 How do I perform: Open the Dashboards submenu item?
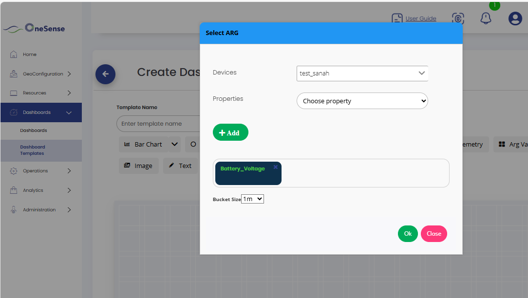[x=34, y=130]
